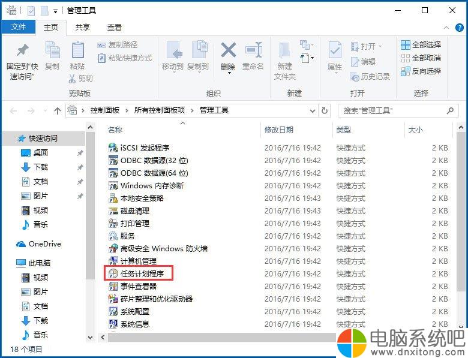Switch to the Share (共享) tab
This screenshot has width=468, height=358.
83,28
